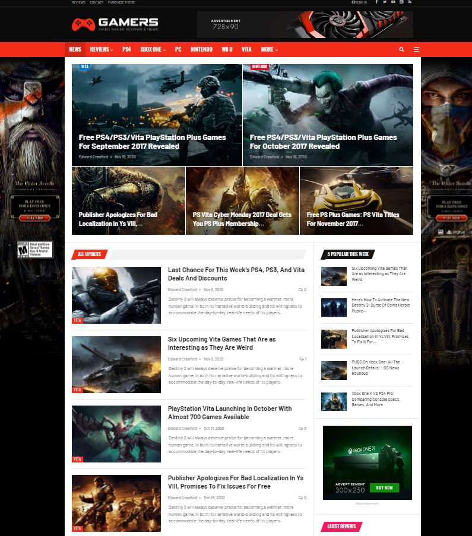Click the Sign In link

coord(359,2)
